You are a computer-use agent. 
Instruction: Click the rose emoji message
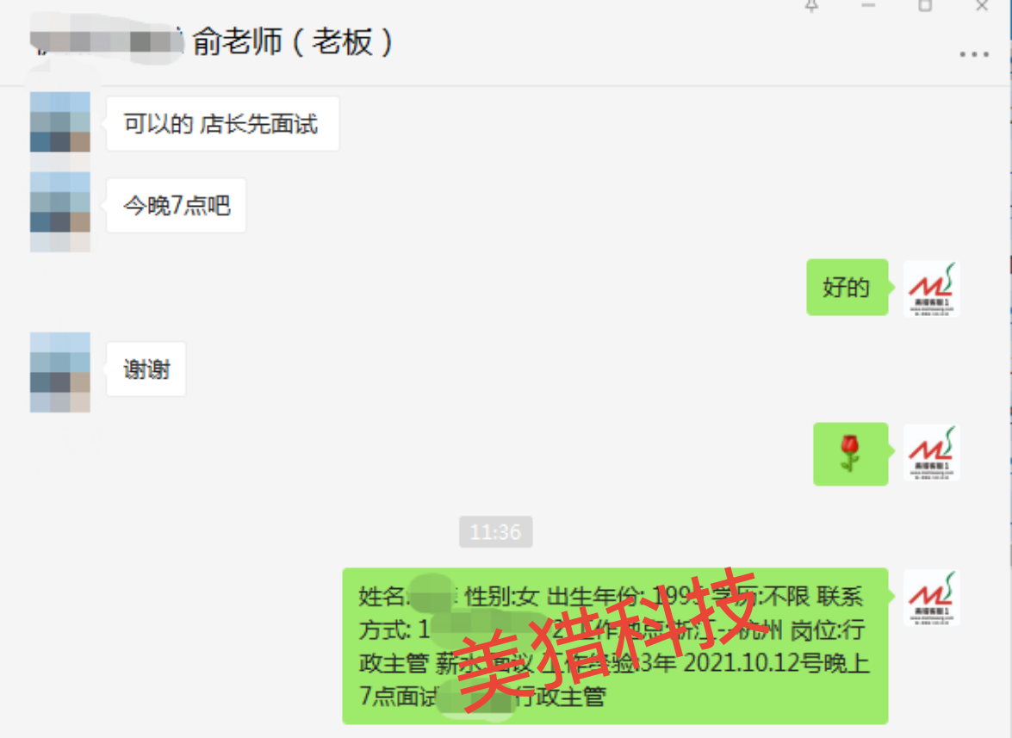(x=851, y=454)
